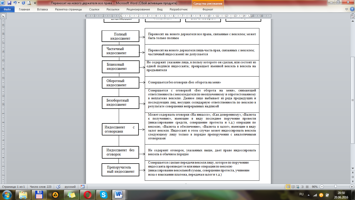The width and height of the screenshot is (355, 200).
Task: Select the Бланковый индоссамент box
Action: click(x=120, y=66)
